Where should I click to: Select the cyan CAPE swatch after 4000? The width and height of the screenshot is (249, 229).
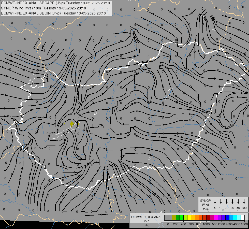click(x=239, y=218)
